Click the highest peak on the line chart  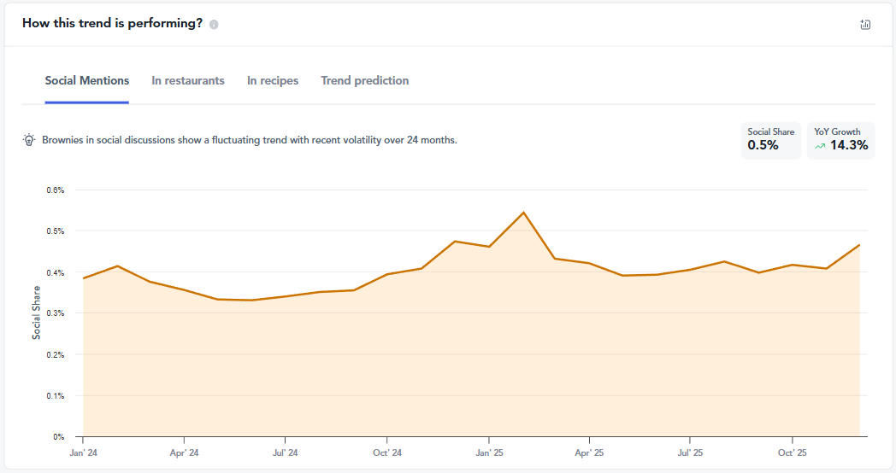click(x=523, y=213)
